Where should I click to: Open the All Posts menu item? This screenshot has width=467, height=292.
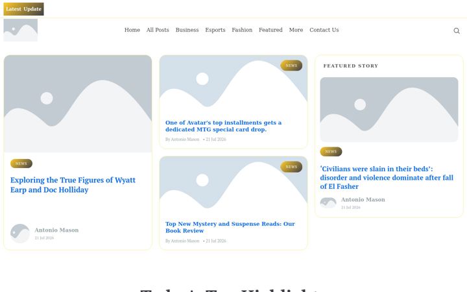(158, 30)
